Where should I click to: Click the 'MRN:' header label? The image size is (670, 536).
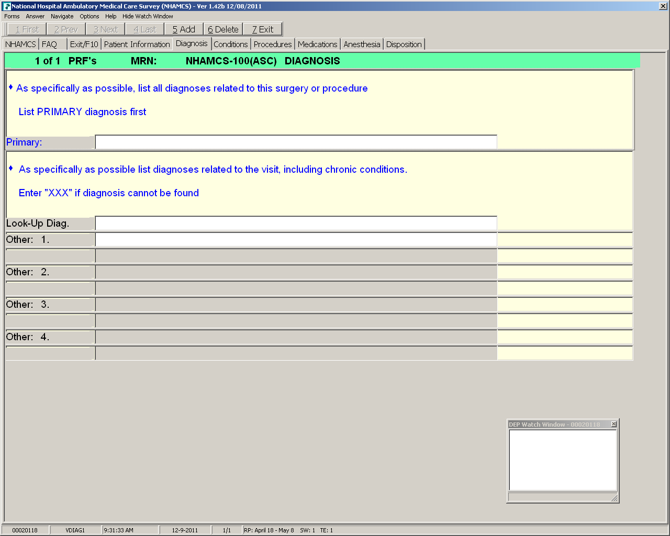point(143,61)
